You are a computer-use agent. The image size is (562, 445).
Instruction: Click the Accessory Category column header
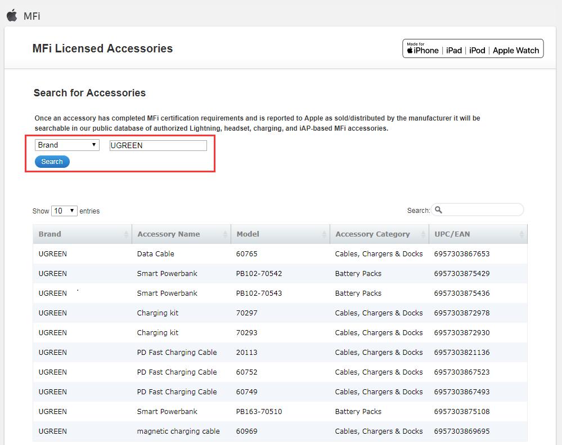click(372, 234)
